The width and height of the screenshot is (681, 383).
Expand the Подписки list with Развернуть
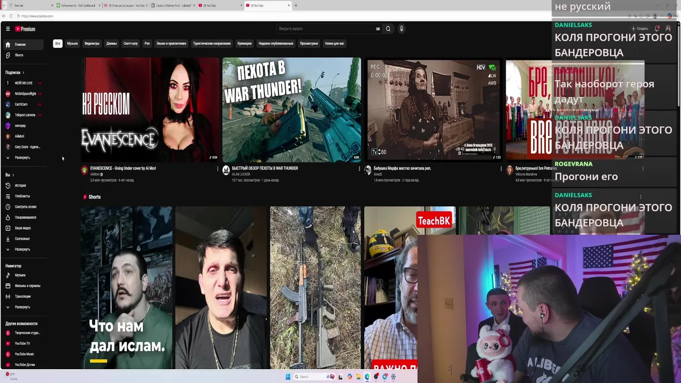tap(24, 158)
